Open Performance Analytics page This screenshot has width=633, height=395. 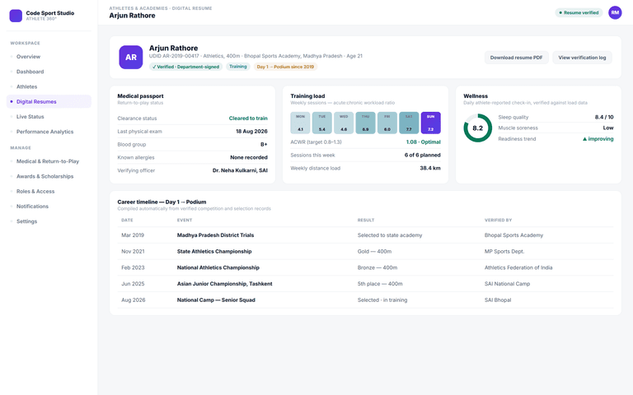[49, 132]
